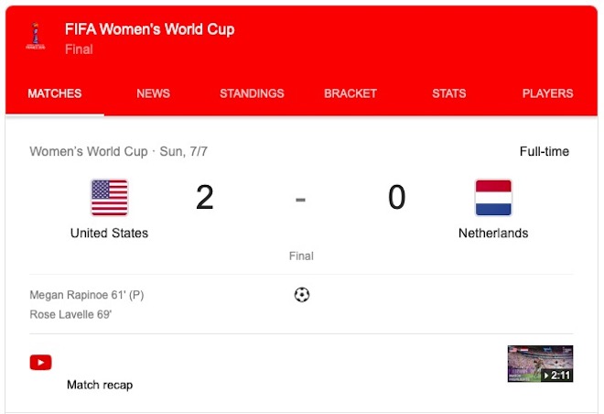Open the Match recap link

(x=100, y=385)
